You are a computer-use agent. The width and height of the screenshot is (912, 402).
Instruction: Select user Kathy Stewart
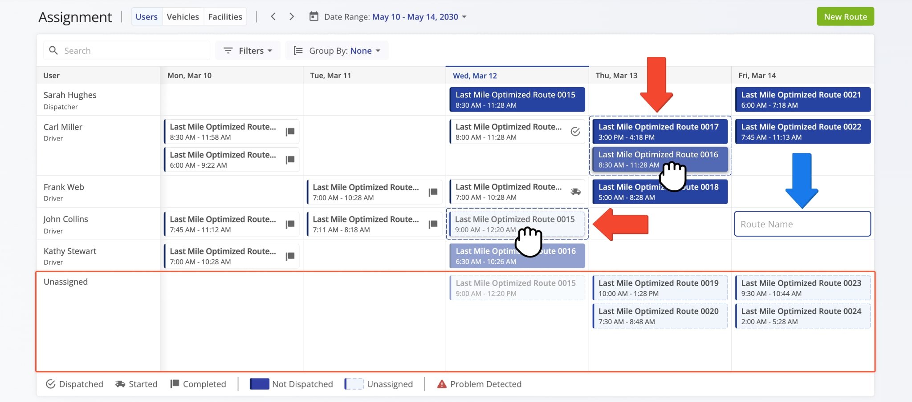point(70,251)
